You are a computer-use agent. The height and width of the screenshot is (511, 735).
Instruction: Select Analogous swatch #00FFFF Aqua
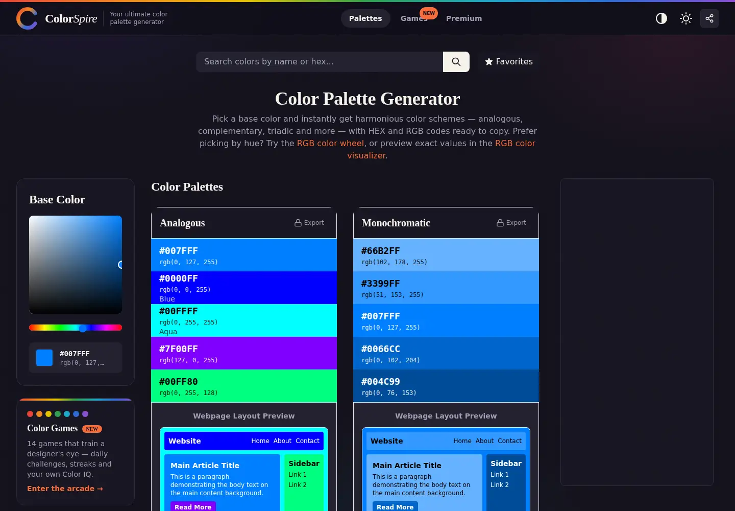click(244, 320)
